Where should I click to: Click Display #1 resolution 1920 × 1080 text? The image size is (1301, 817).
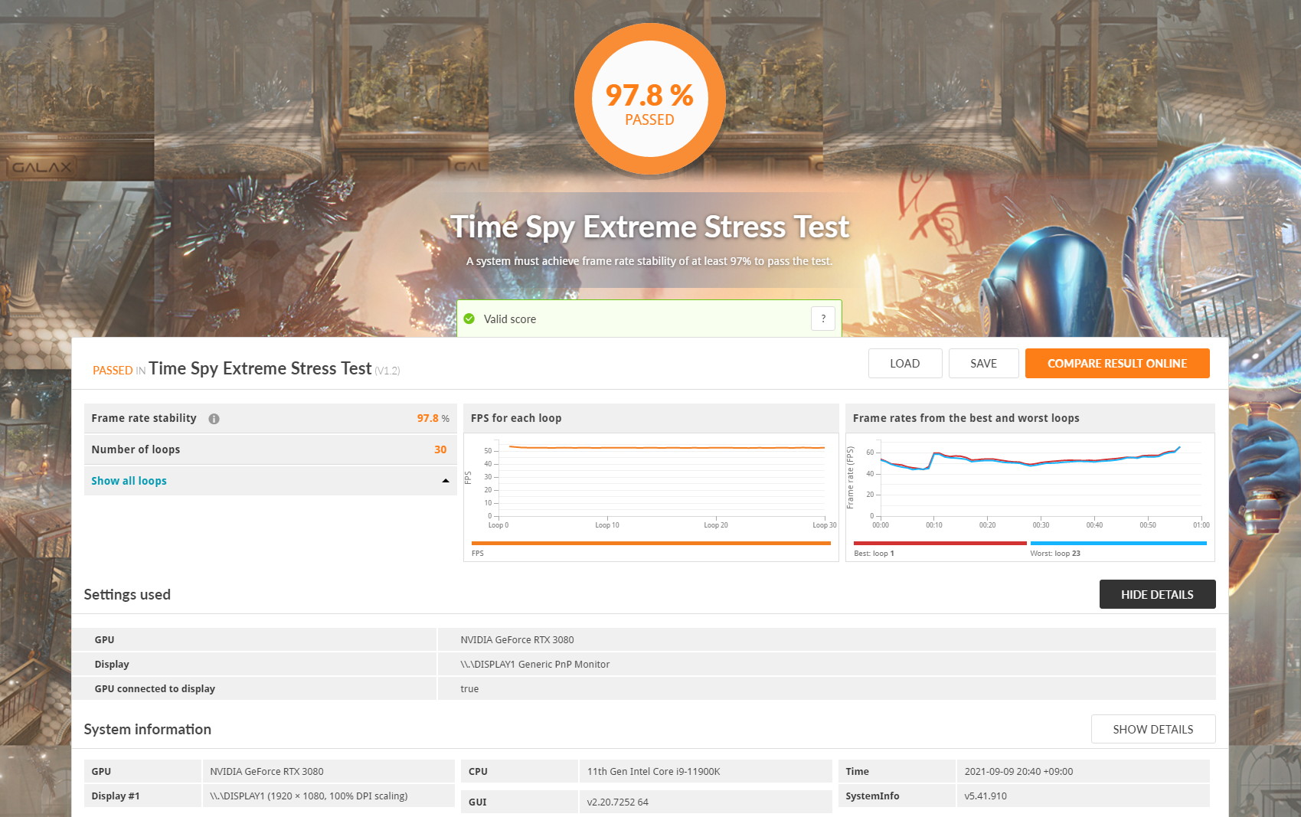[308, 796]
